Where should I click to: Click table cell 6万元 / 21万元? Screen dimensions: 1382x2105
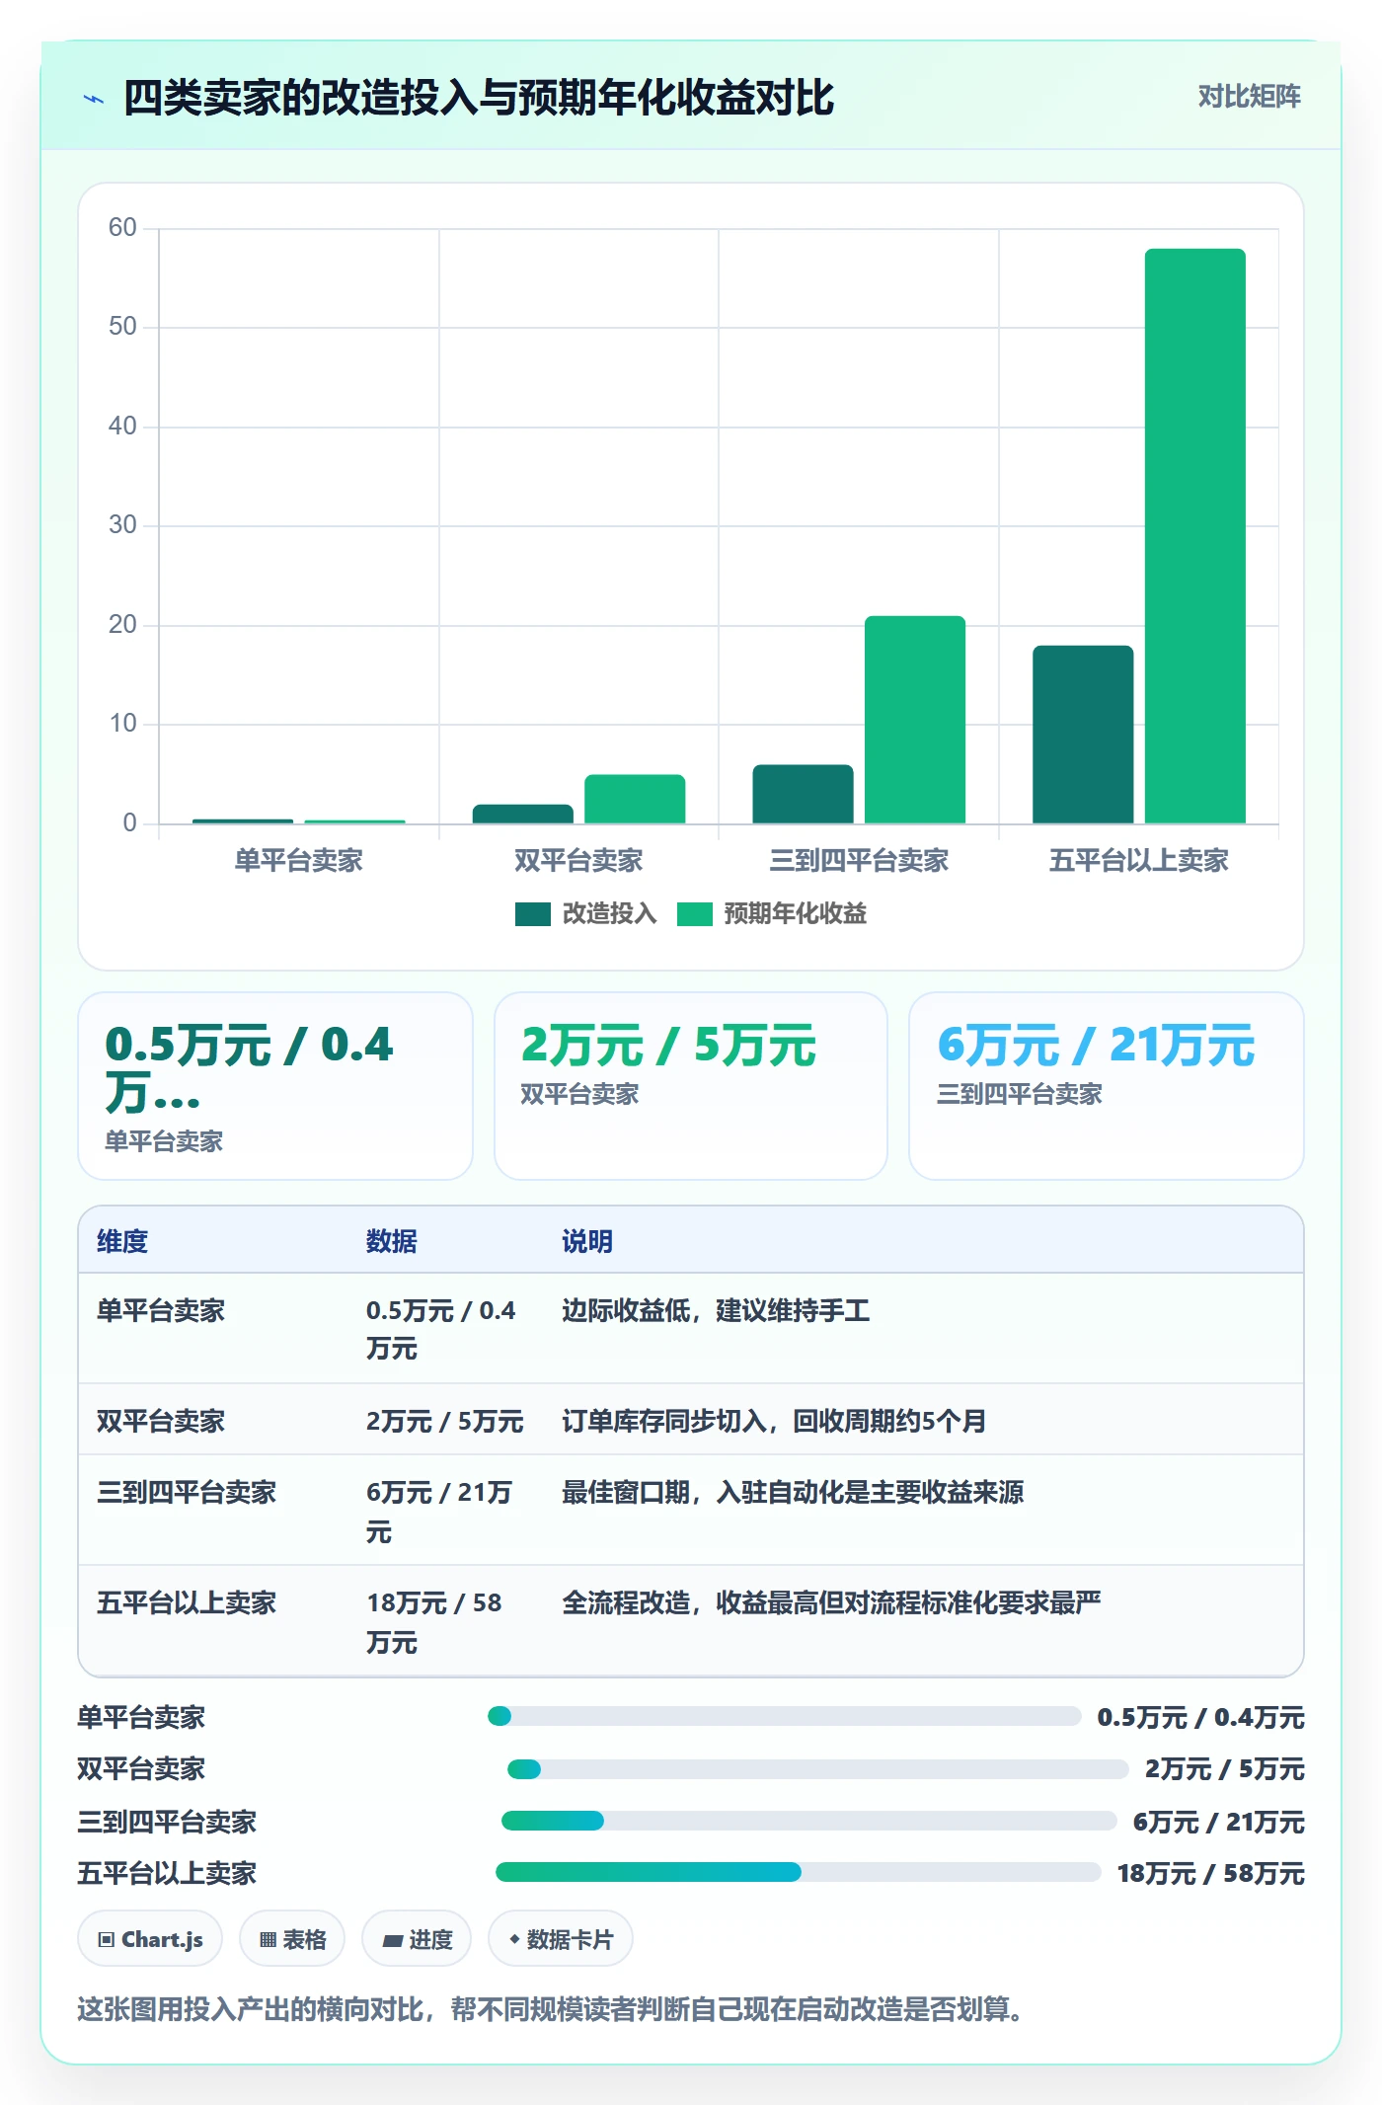pyautogui.click(x=440, y=1512)
